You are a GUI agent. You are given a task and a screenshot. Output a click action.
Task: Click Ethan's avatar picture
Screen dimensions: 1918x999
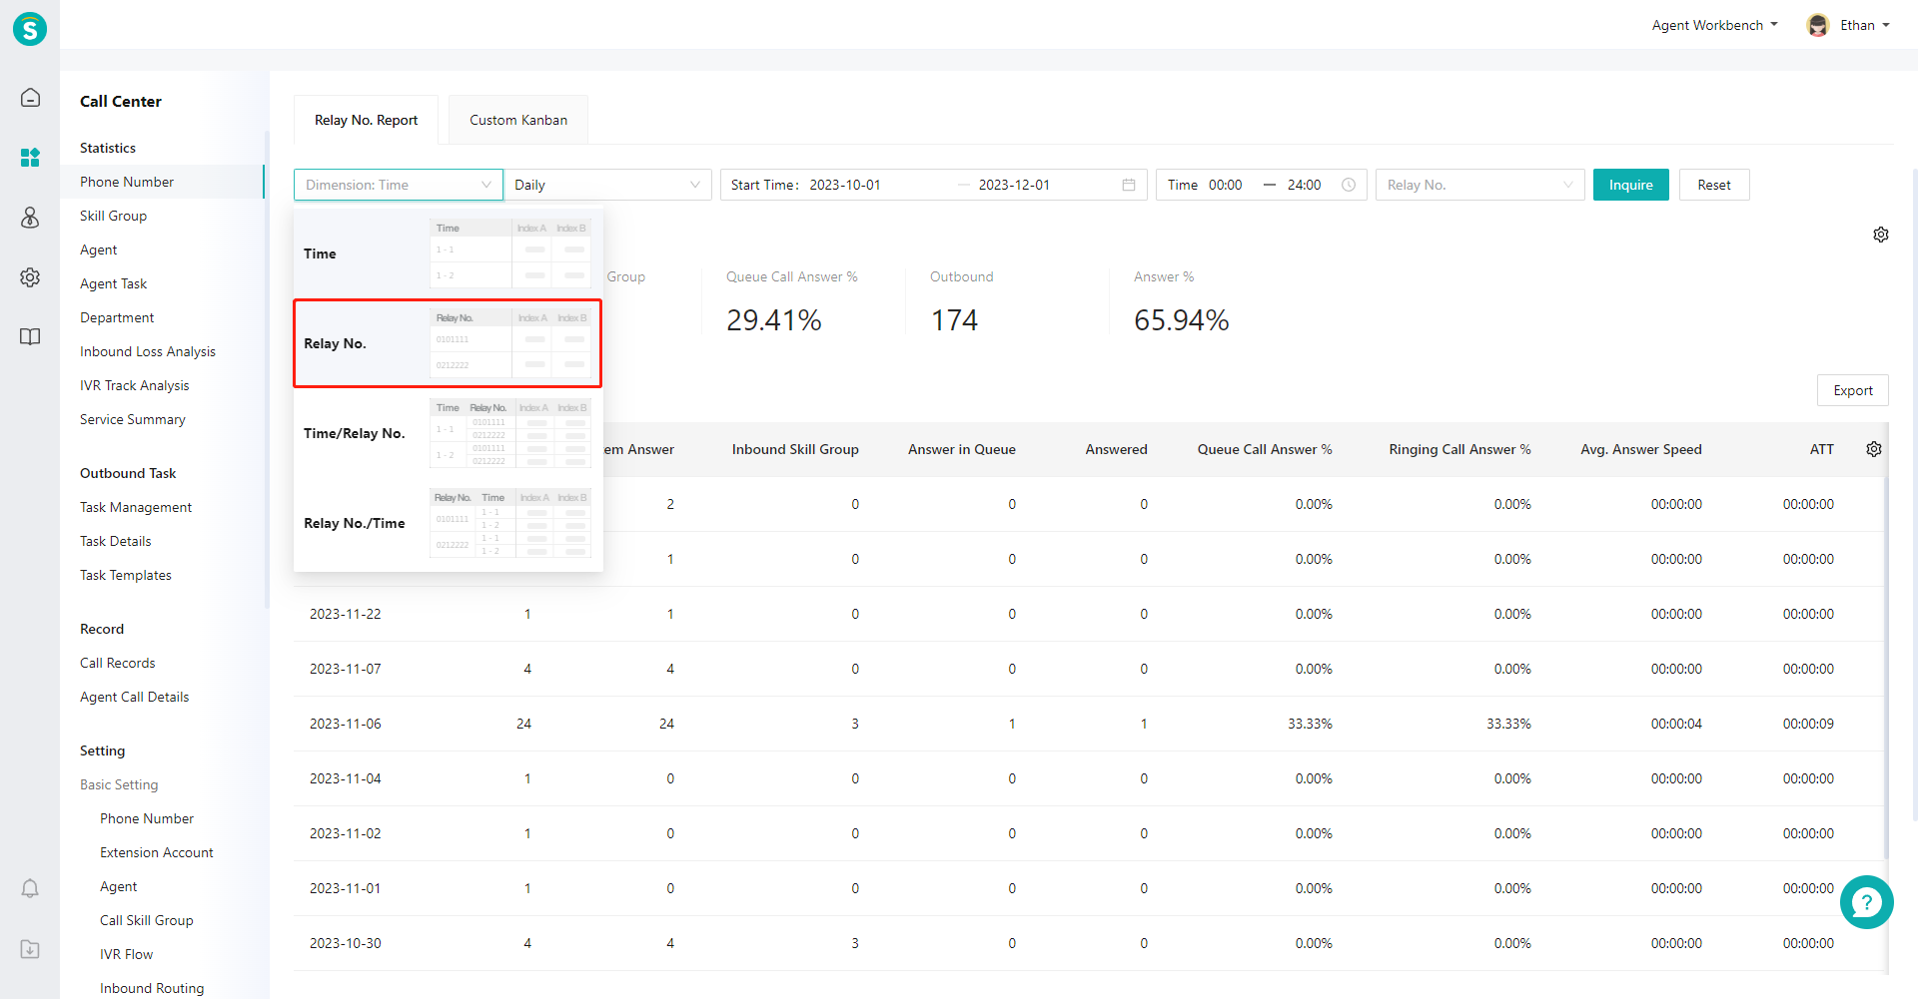[x=1818, y=25]
